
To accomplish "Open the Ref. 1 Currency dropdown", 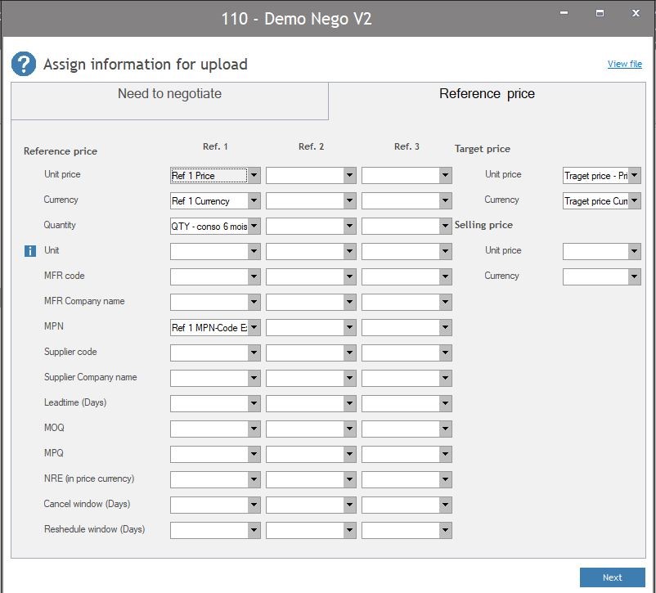I will coord(254,201).
